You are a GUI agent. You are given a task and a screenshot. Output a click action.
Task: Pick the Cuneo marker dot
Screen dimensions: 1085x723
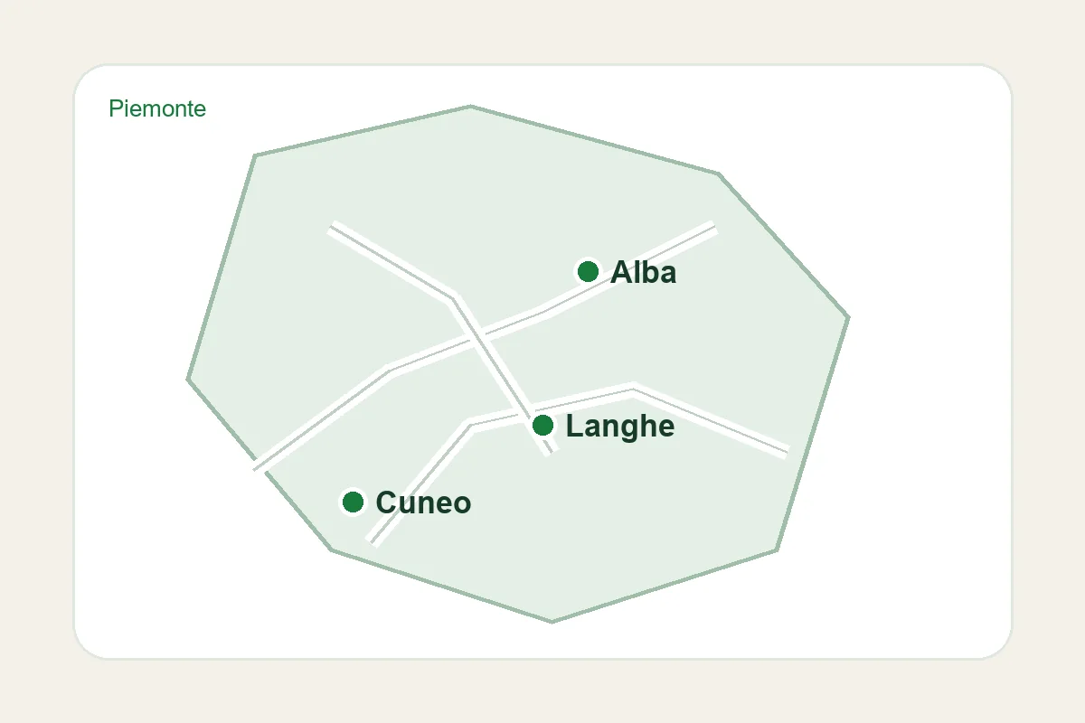point(353,502)
